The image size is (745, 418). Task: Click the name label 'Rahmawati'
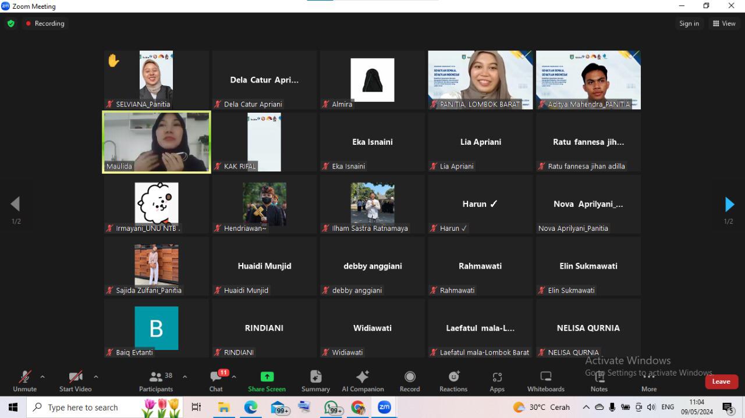(x=457, y=291)
